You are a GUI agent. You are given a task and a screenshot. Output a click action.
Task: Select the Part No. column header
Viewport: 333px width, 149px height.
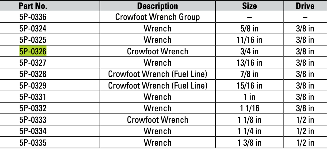pyautogui.click(x=33, y=6)
